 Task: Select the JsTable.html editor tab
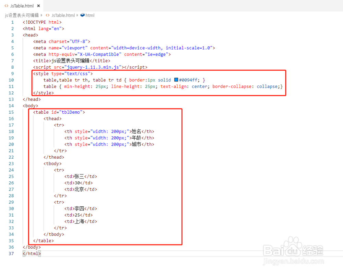click(x=22, y=6)
